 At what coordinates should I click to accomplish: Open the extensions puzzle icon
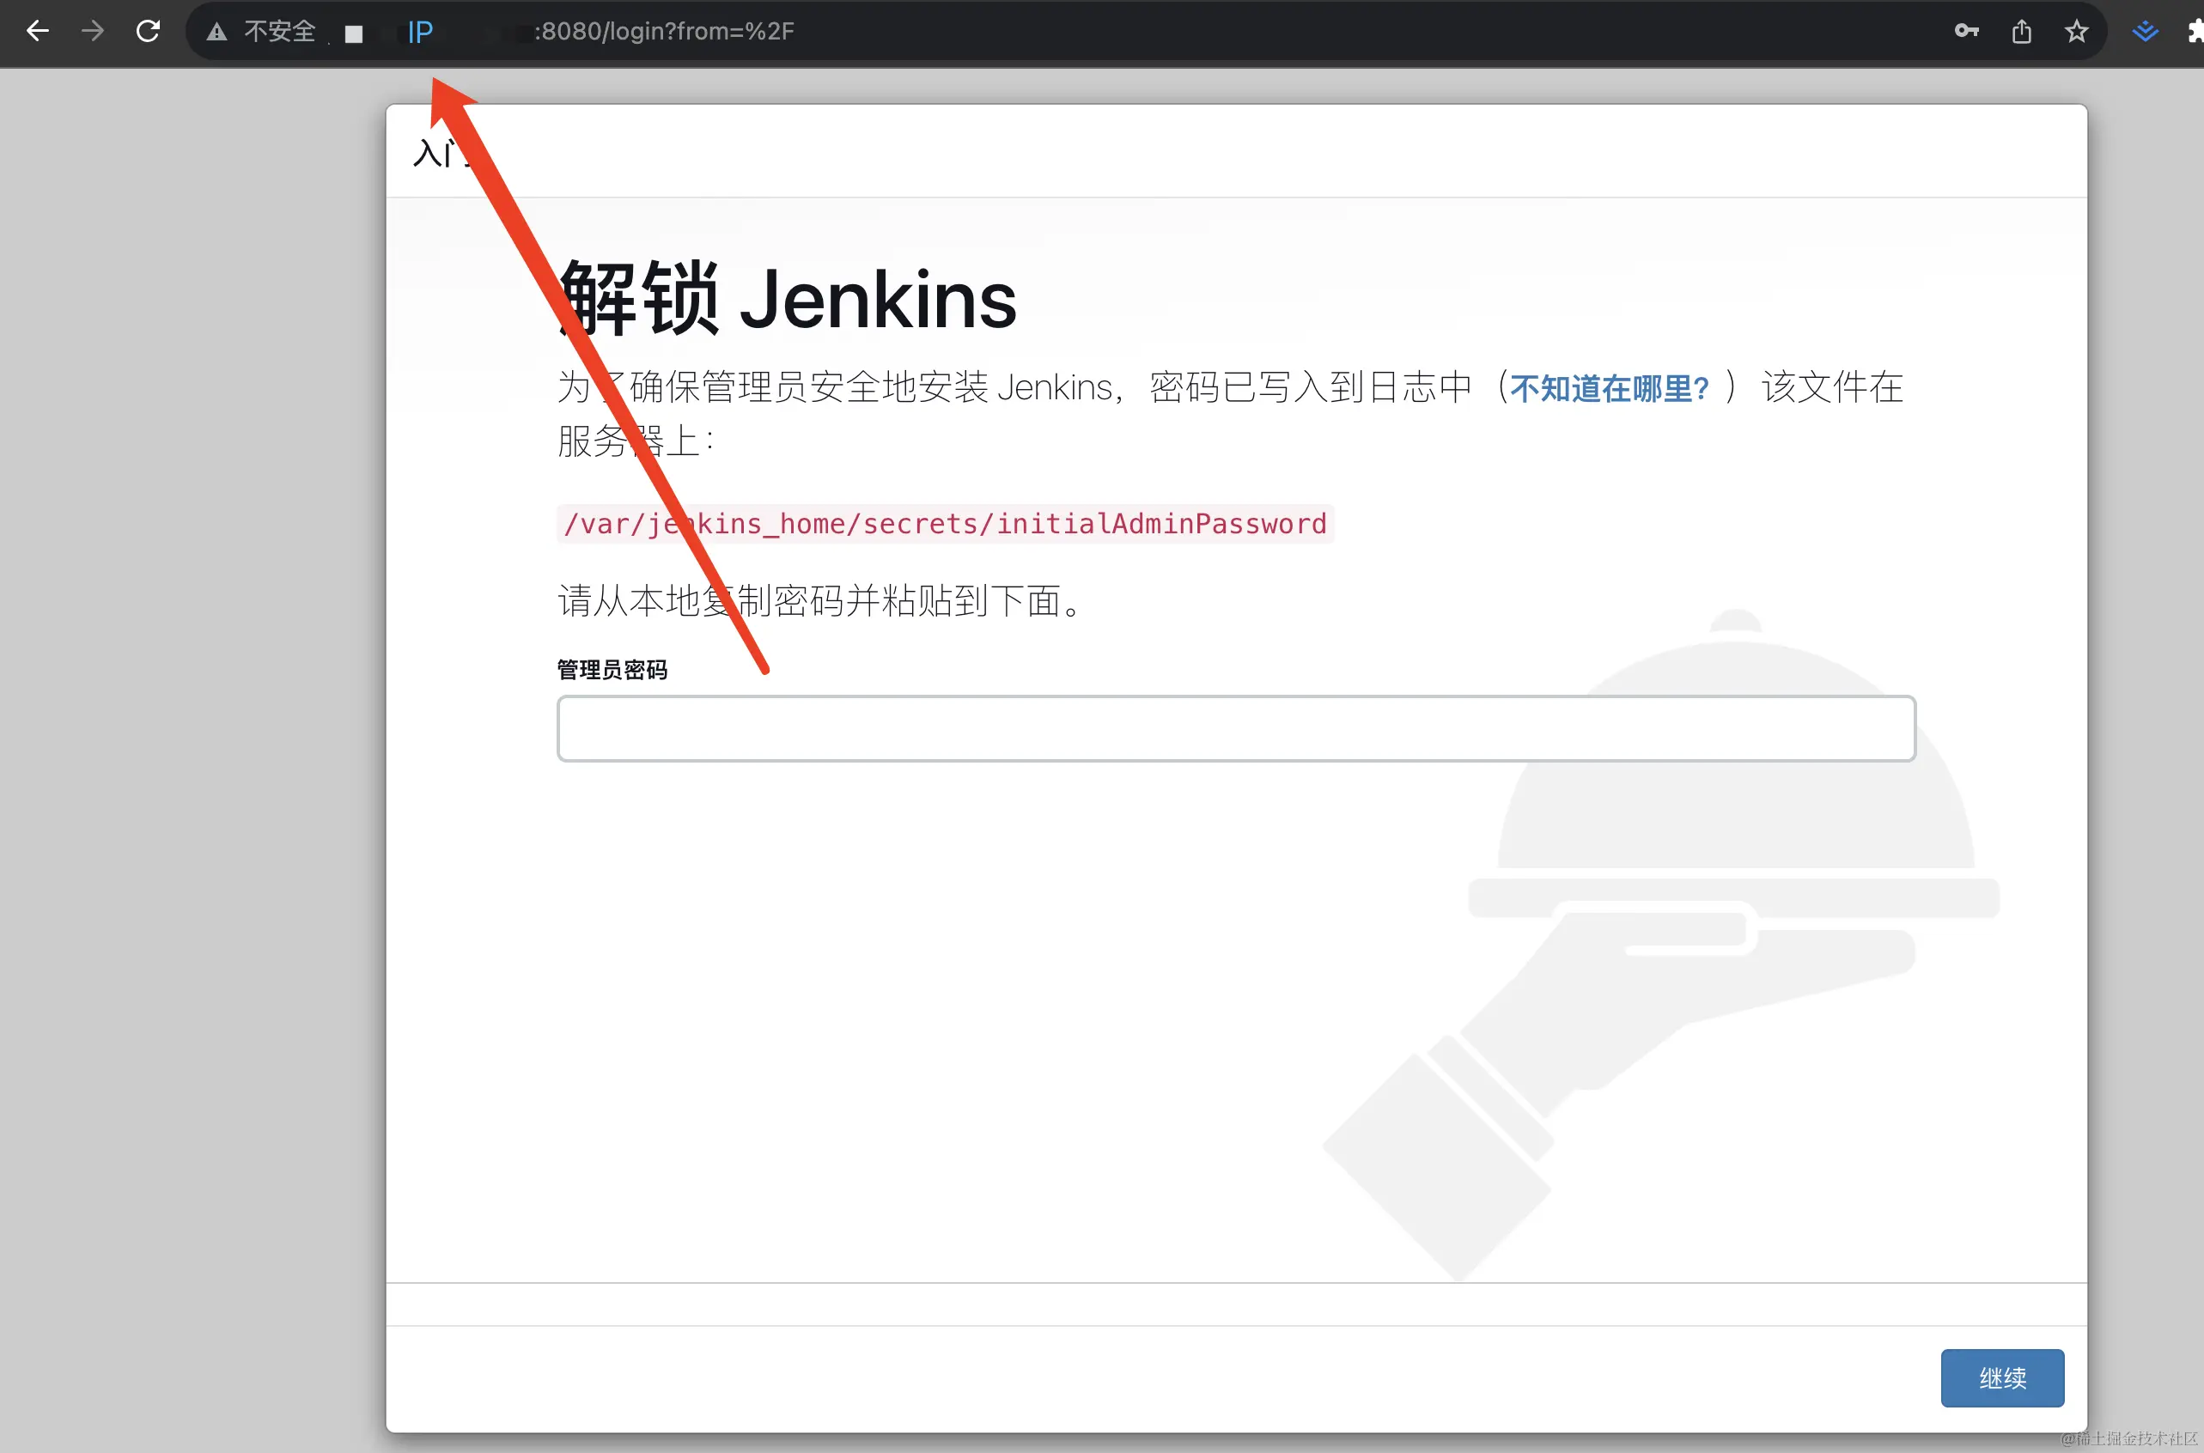(x=2195, y=33)
